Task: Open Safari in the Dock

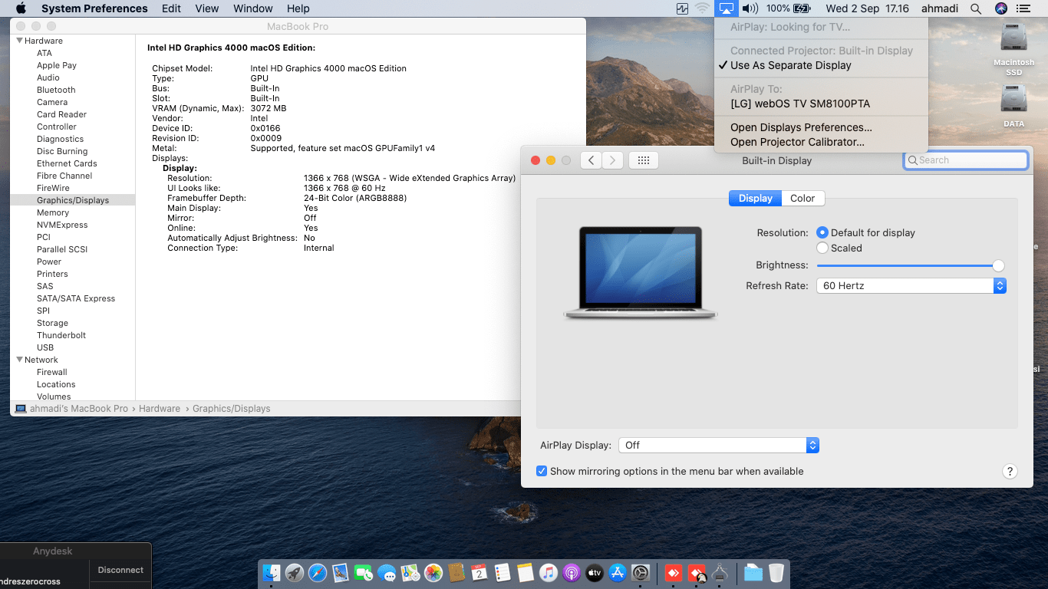Action: coord(318,573)
